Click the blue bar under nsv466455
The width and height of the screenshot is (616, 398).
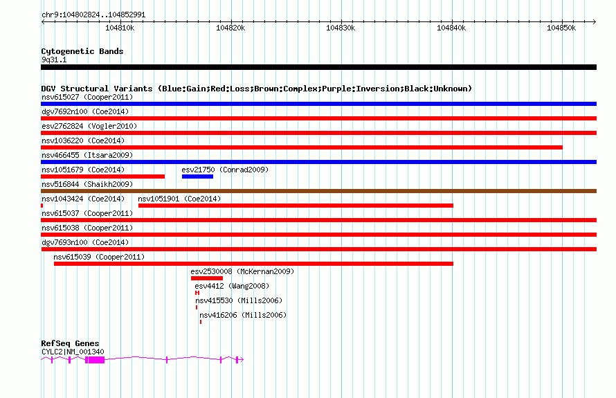(318, 162)
